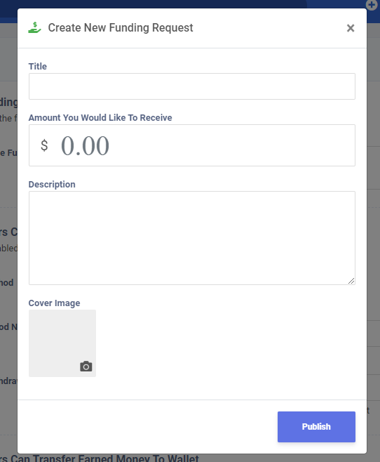The image size is (380, 462).
Task: Click the Description label
Action: pyautogui.click(x=52, y=185)
